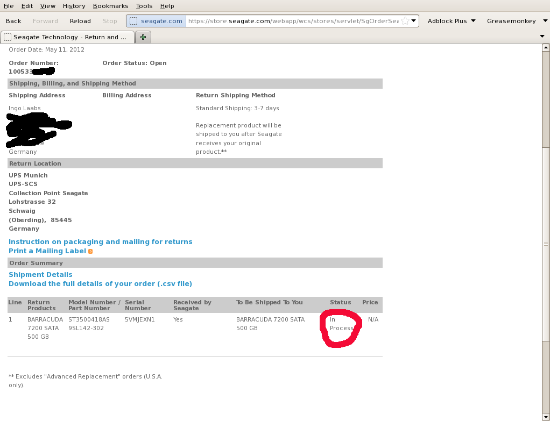
Task: Click Standard Shipping: 3-7 days text
Action: [x=237, y=108]
